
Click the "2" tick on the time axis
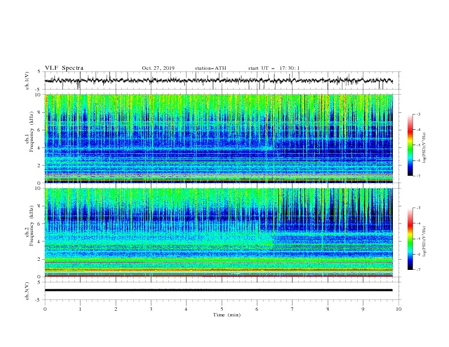pos(116,309)
